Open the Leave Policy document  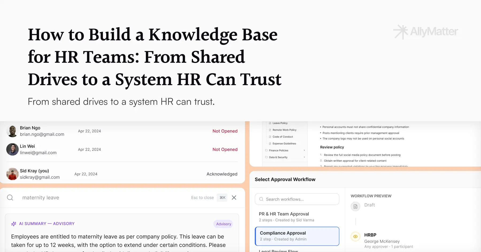[x=280, y=123]
